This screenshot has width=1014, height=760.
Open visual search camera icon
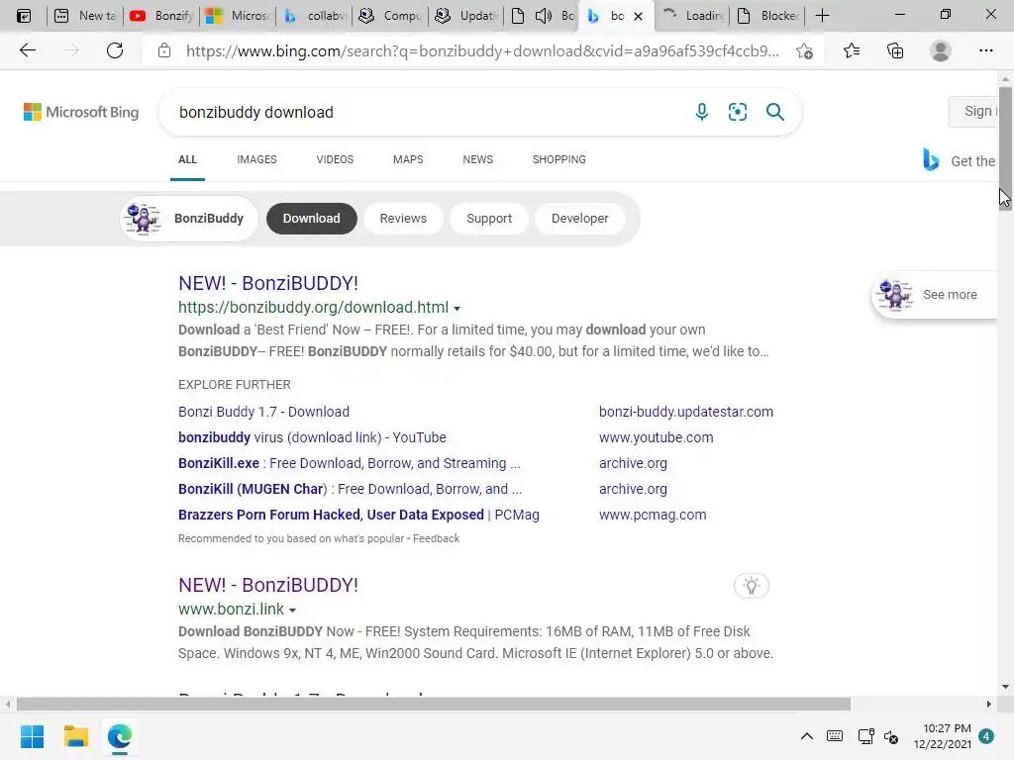click(x=737, y=112)
